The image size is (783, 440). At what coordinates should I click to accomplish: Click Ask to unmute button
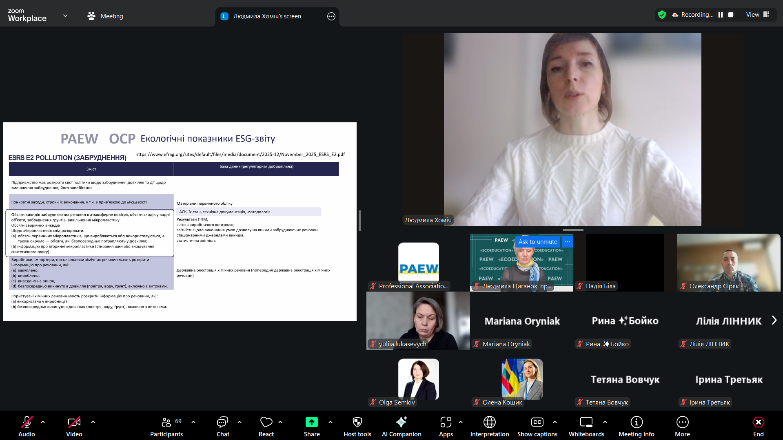[x=537, y=242]
